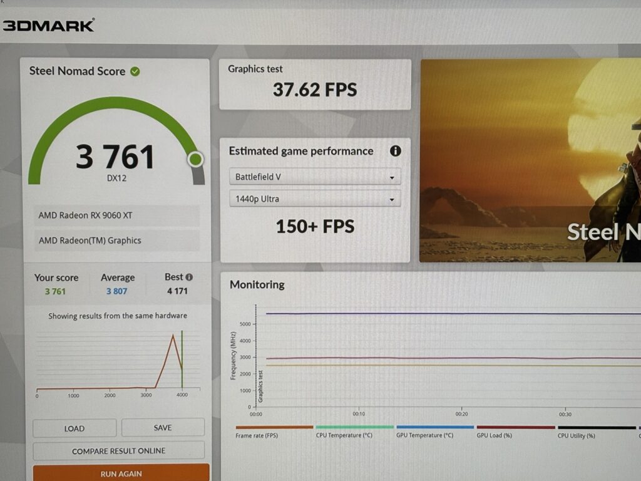Click the 3DMark logo
Viewport: 641px width, 481px height.
(48, 26)
